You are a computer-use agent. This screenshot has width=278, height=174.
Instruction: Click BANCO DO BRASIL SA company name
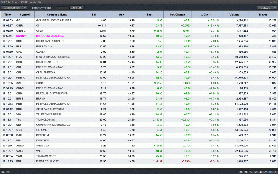point(50,36)
